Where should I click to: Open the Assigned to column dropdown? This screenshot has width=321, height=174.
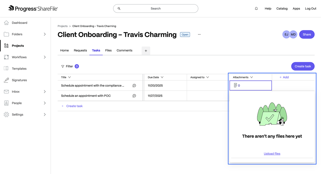pos(207,77)
